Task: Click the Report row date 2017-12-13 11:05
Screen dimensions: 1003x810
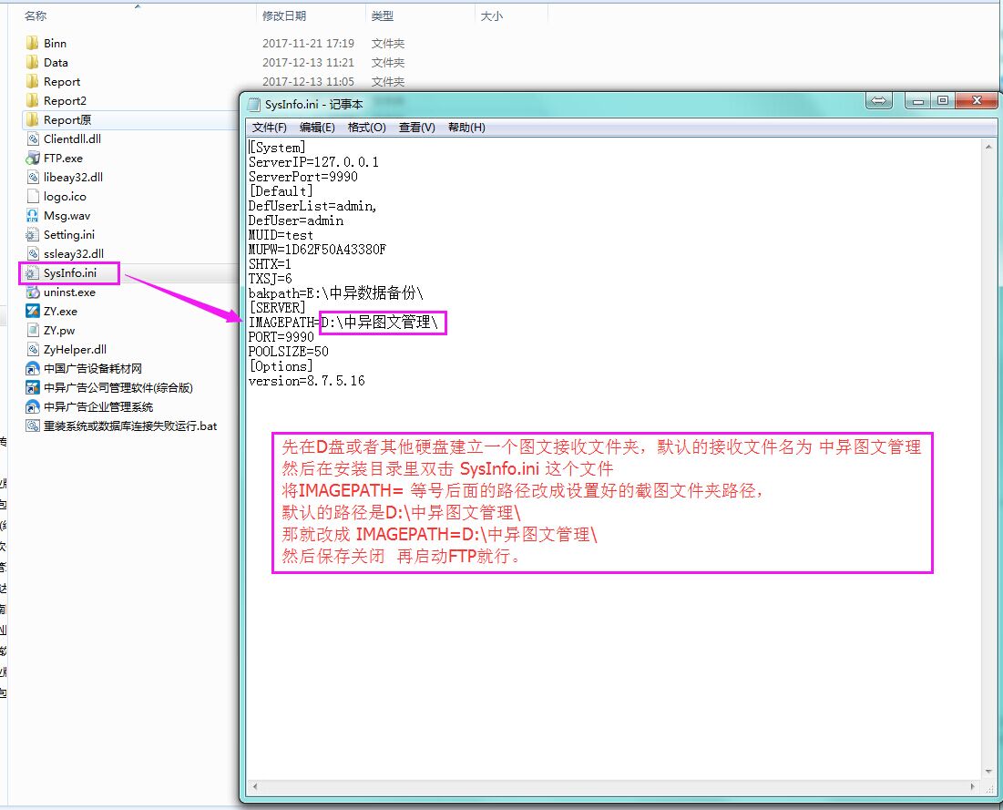Action: (x=308, y=82)
